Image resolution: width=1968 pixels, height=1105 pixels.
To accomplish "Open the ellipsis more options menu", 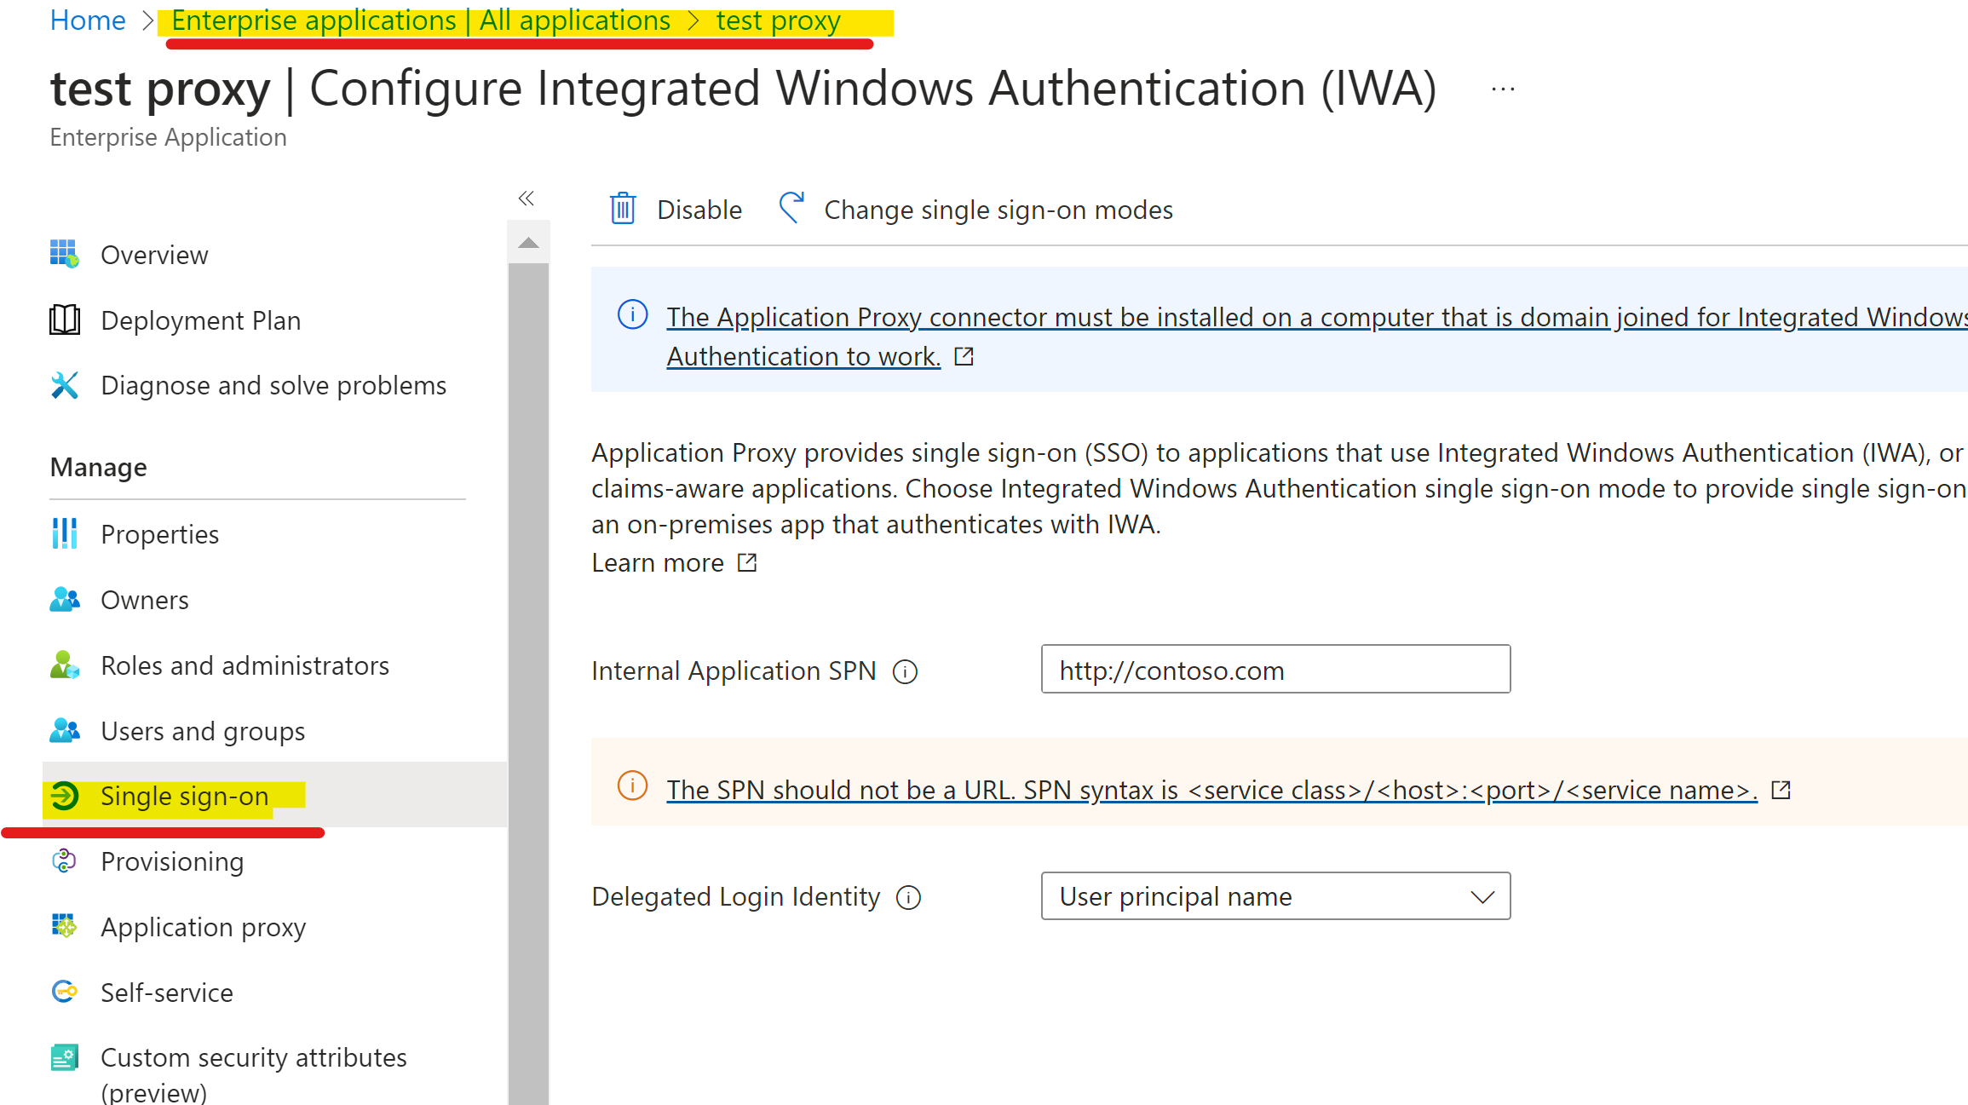I will [x=1503, y=89].
